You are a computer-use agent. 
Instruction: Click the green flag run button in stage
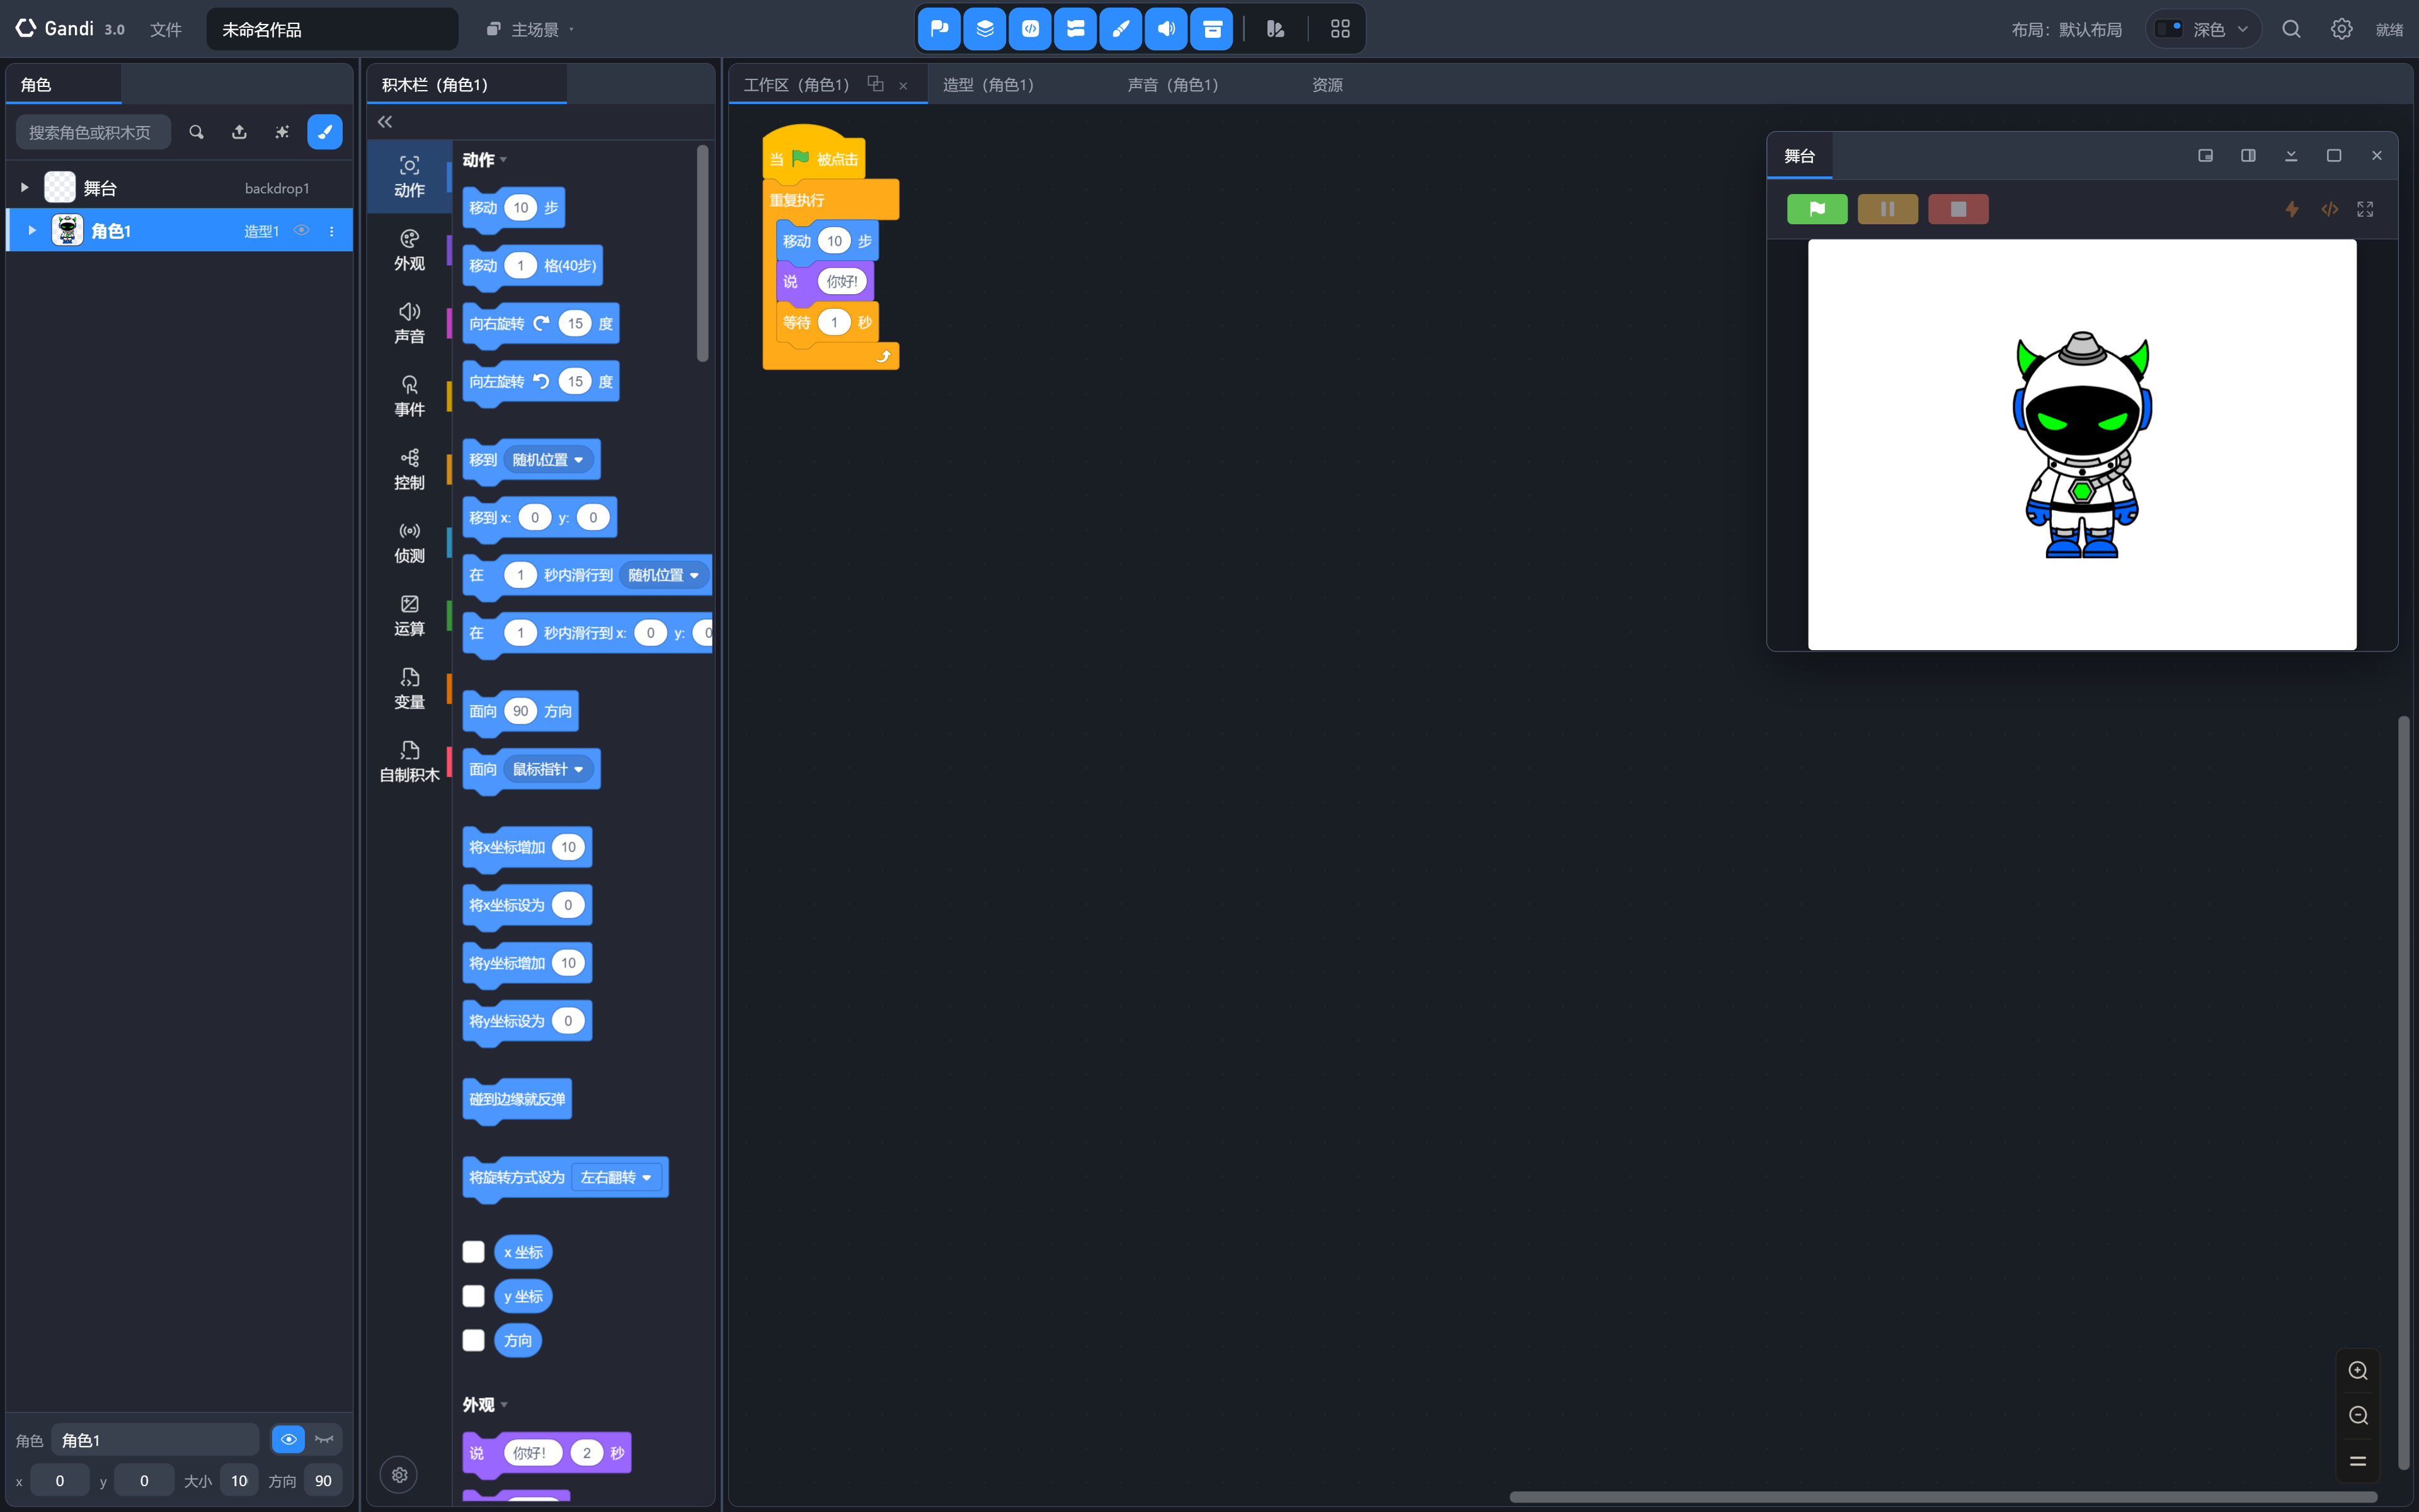[x=1816, y=209]
